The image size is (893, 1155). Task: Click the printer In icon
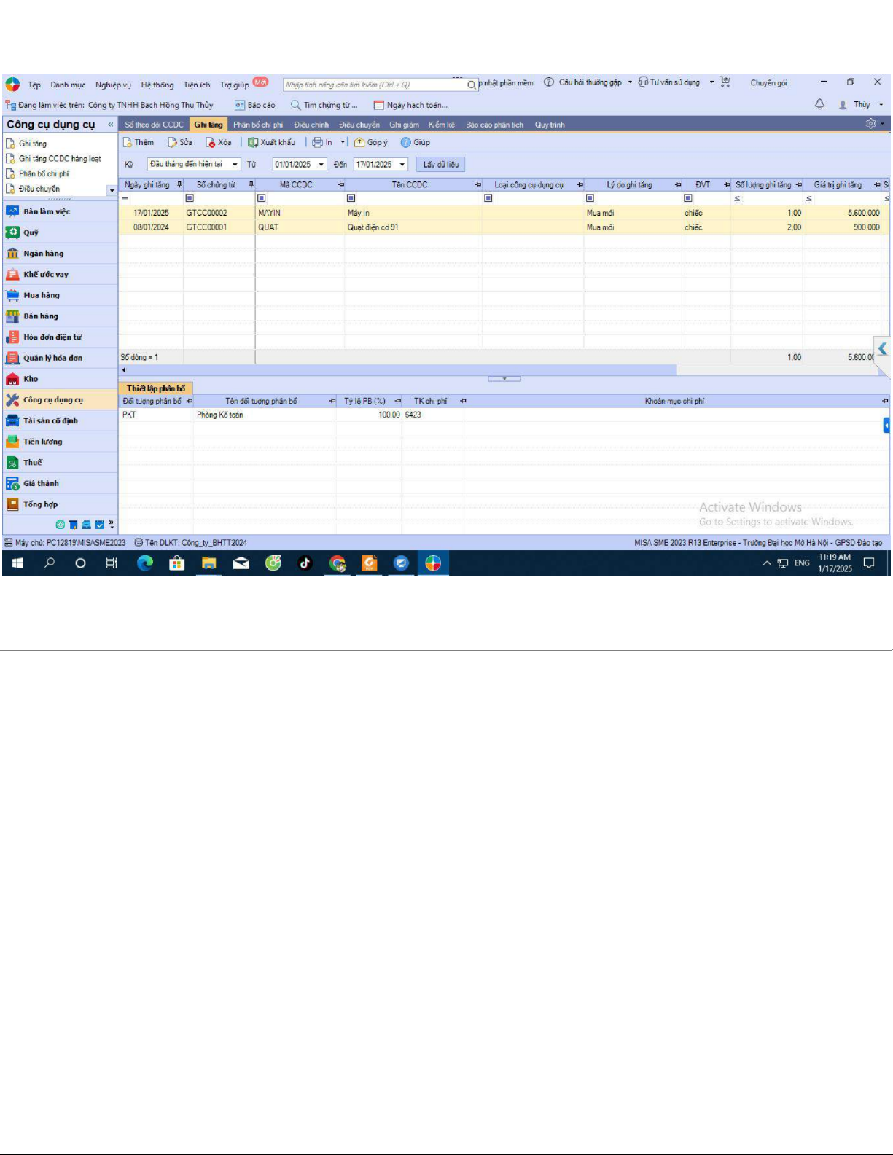317,143
